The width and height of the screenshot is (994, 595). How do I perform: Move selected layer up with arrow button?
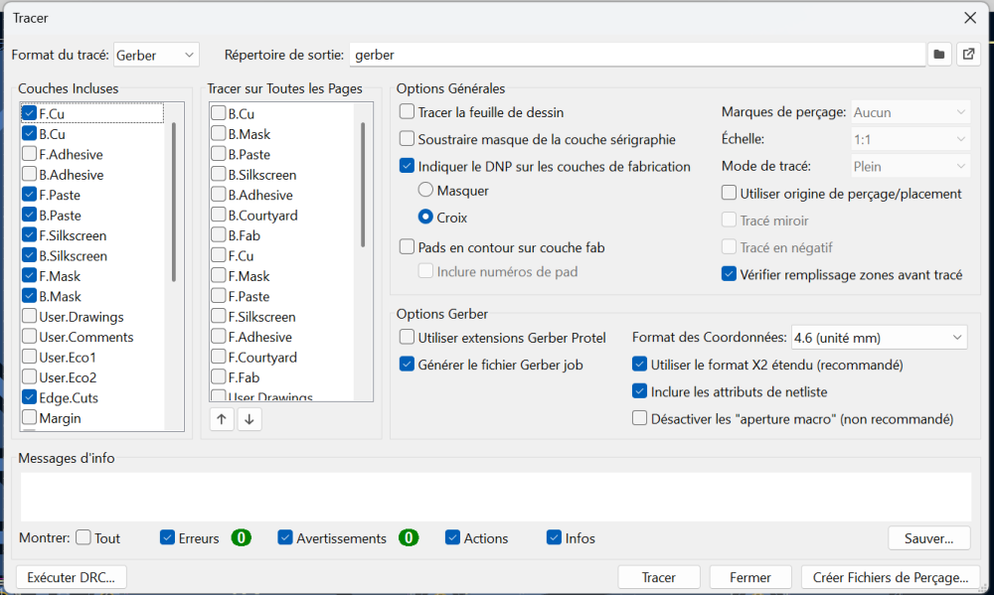coord(222,419)
